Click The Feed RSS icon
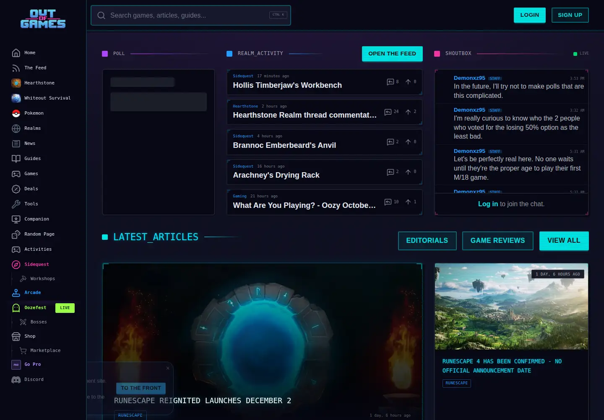The image size is (604, 420). tap(16, 68)
